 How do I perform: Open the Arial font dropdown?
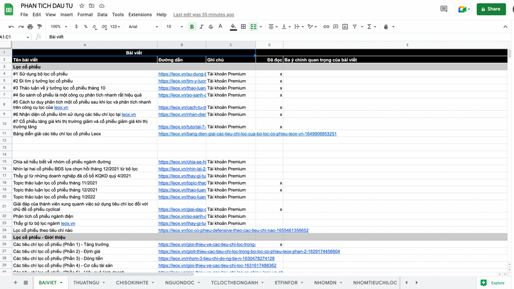tap(143, 27)
